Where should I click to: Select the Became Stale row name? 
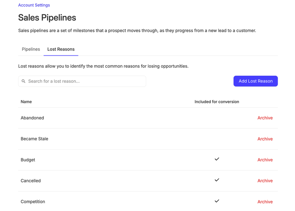click(35, 139)
